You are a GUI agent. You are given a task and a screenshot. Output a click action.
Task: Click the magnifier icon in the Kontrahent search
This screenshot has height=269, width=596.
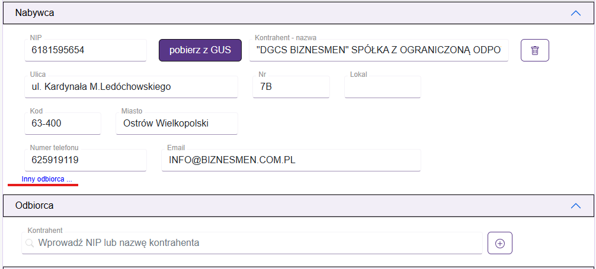pos(30,243)
